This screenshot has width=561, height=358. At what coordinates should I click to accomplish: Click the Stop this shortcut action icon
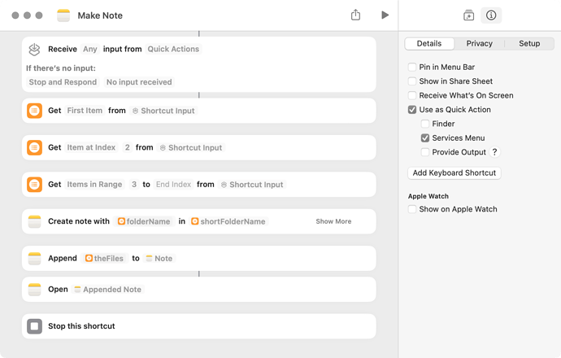[34, 326]
